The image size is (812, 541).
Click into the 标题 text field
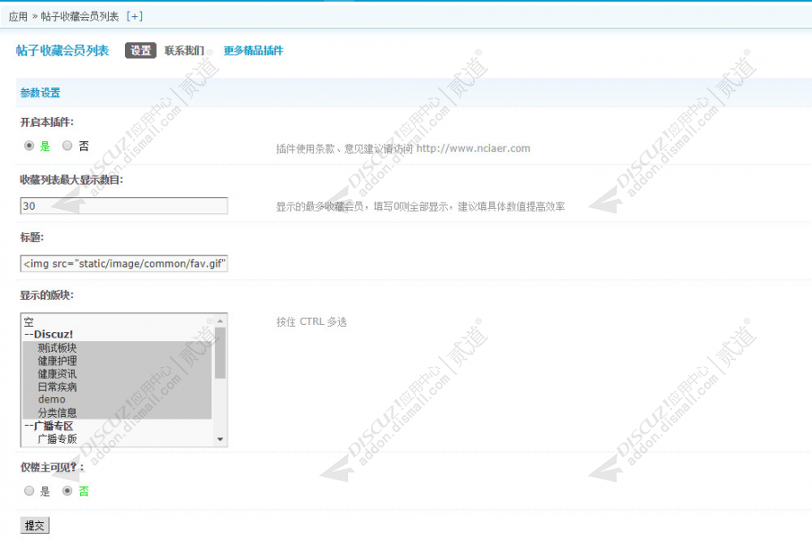(124, 263)
